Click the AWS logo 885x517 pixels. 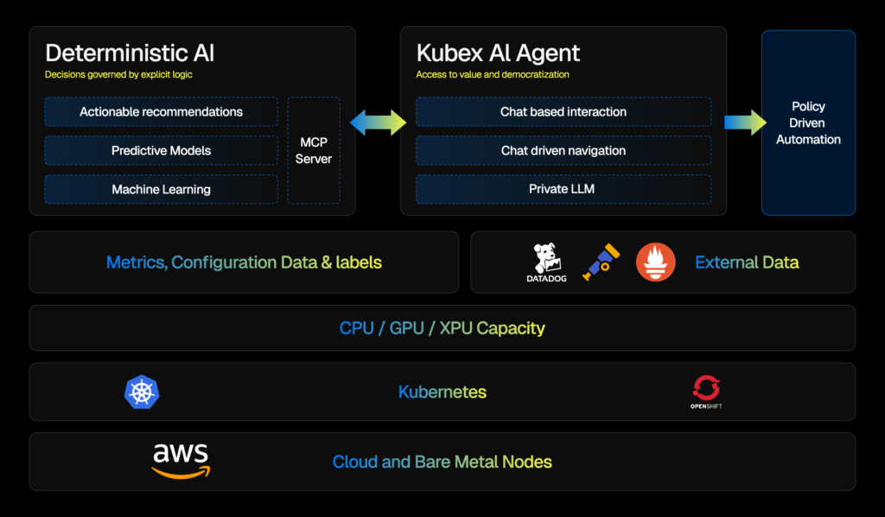pyautogui.click(x=181, y=460)
